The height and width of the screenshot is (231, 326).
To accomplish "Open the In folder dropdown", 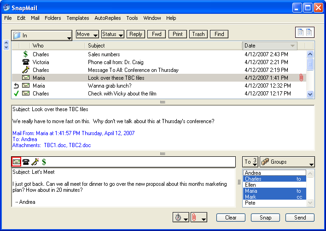I will point(42,35).
